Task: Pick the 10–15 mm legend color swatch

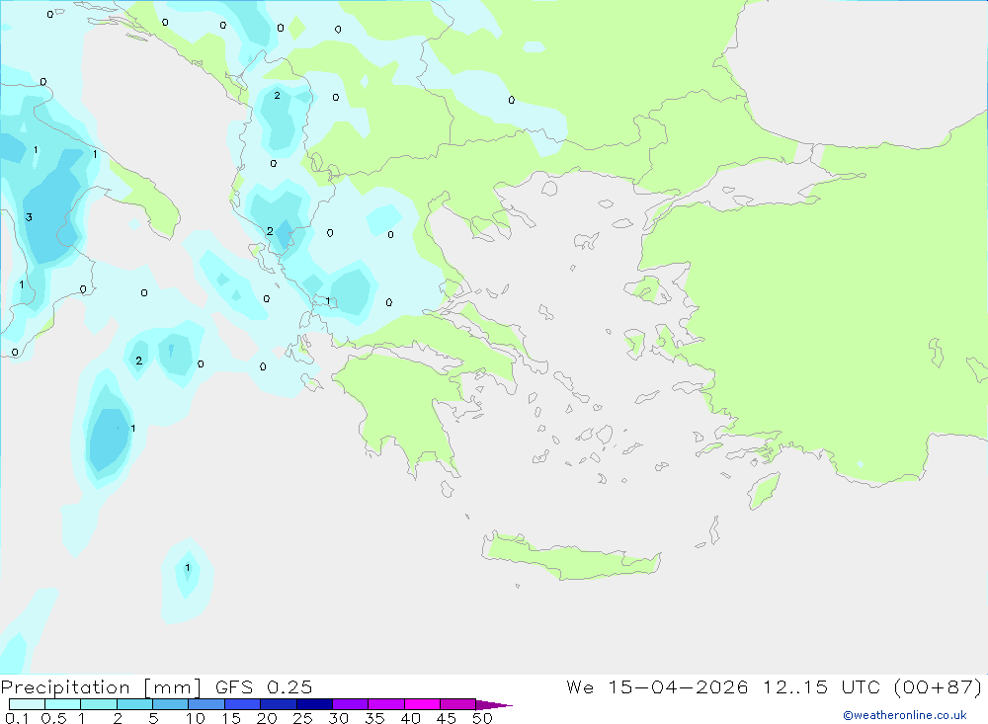Action: (x=206, y=704)
